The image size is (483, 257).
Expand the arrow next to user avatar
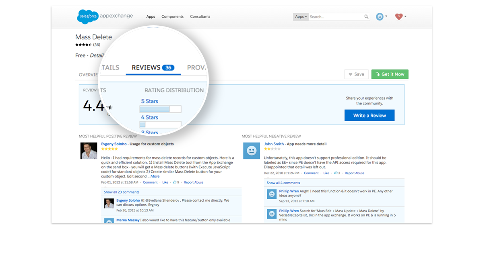[x=386, y=16]
